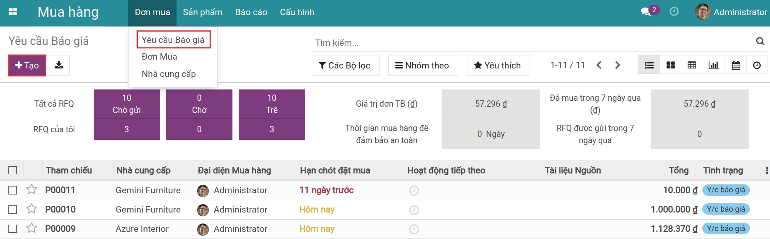Switch to list view
This screenshot has height=239, width=770.
[649, 65]
